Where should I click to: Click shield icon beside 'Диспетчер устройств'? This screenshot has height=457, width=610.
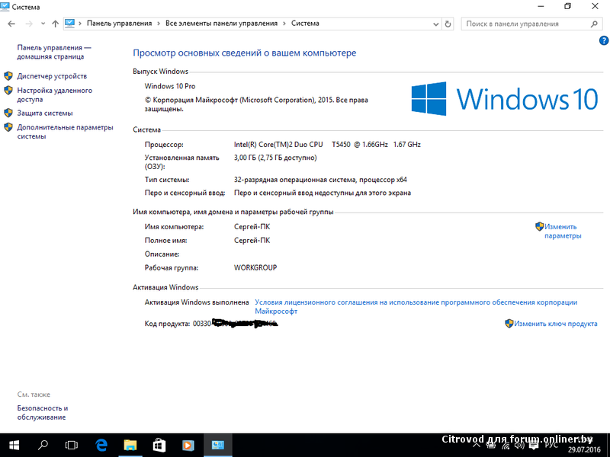pyautogui.click(x=8, y=75)
